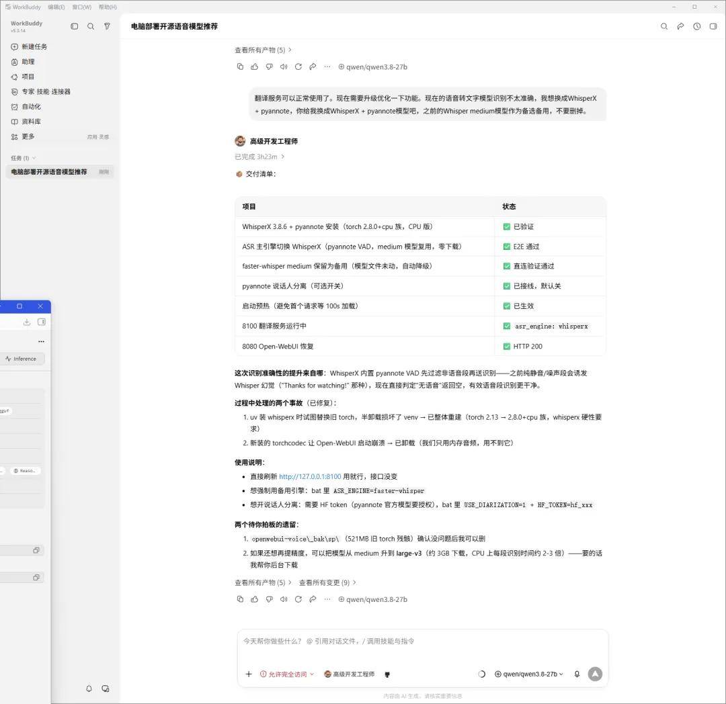Share the final reply with arrow icon
This screenshot has width=726, height=704.
(x=313, y=599)
